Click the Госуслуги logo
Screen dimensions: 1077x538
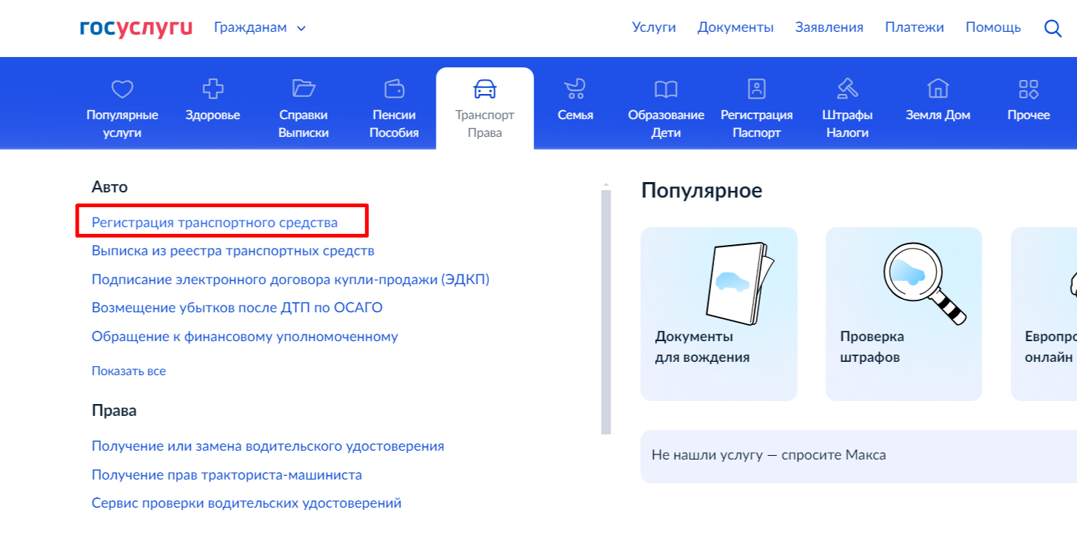click(136, 27)
